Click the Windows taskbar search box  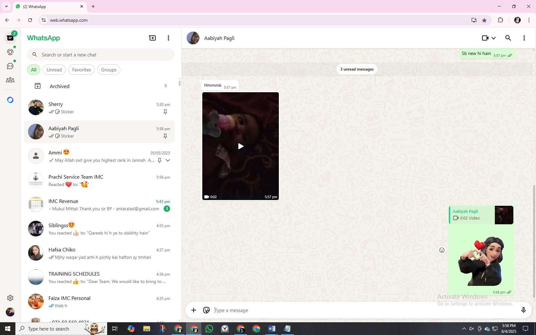coord(61,329)
